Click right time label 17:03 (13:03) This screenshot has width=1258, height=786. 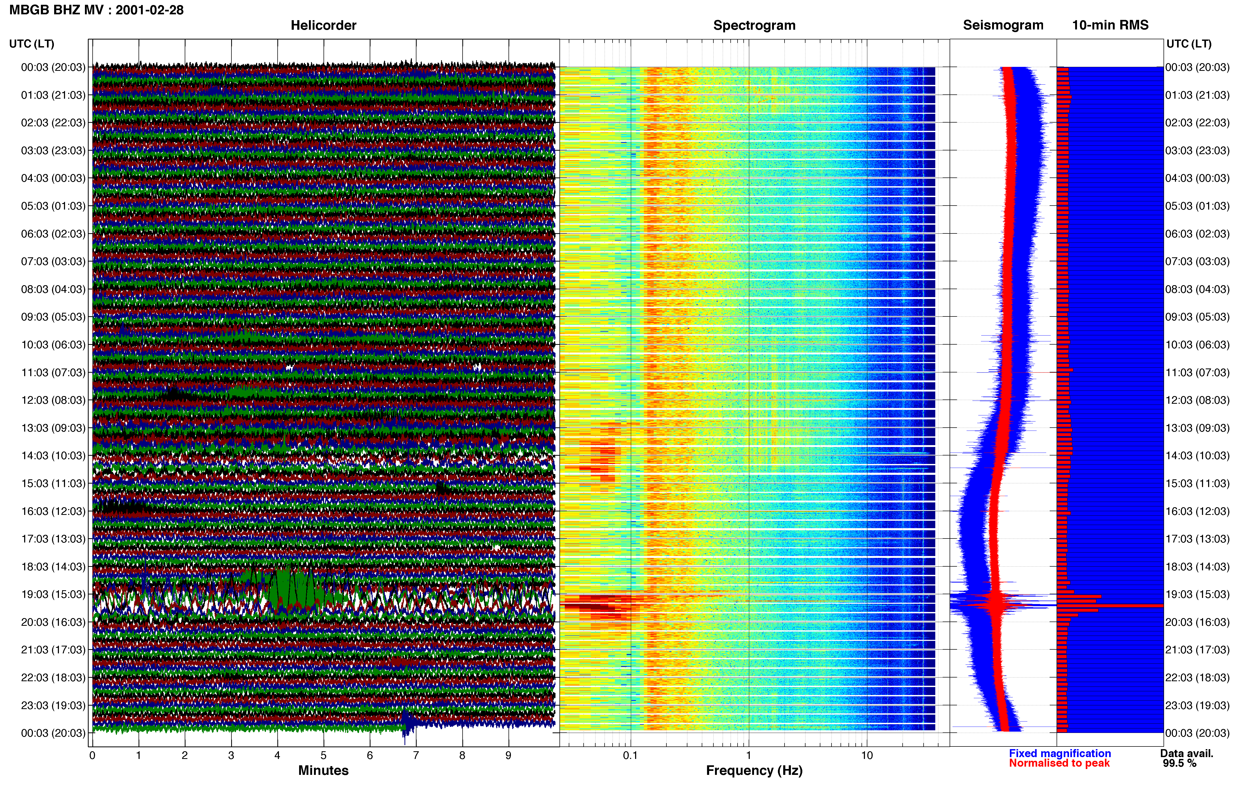pyautogui.click(x=1197, y=539)
